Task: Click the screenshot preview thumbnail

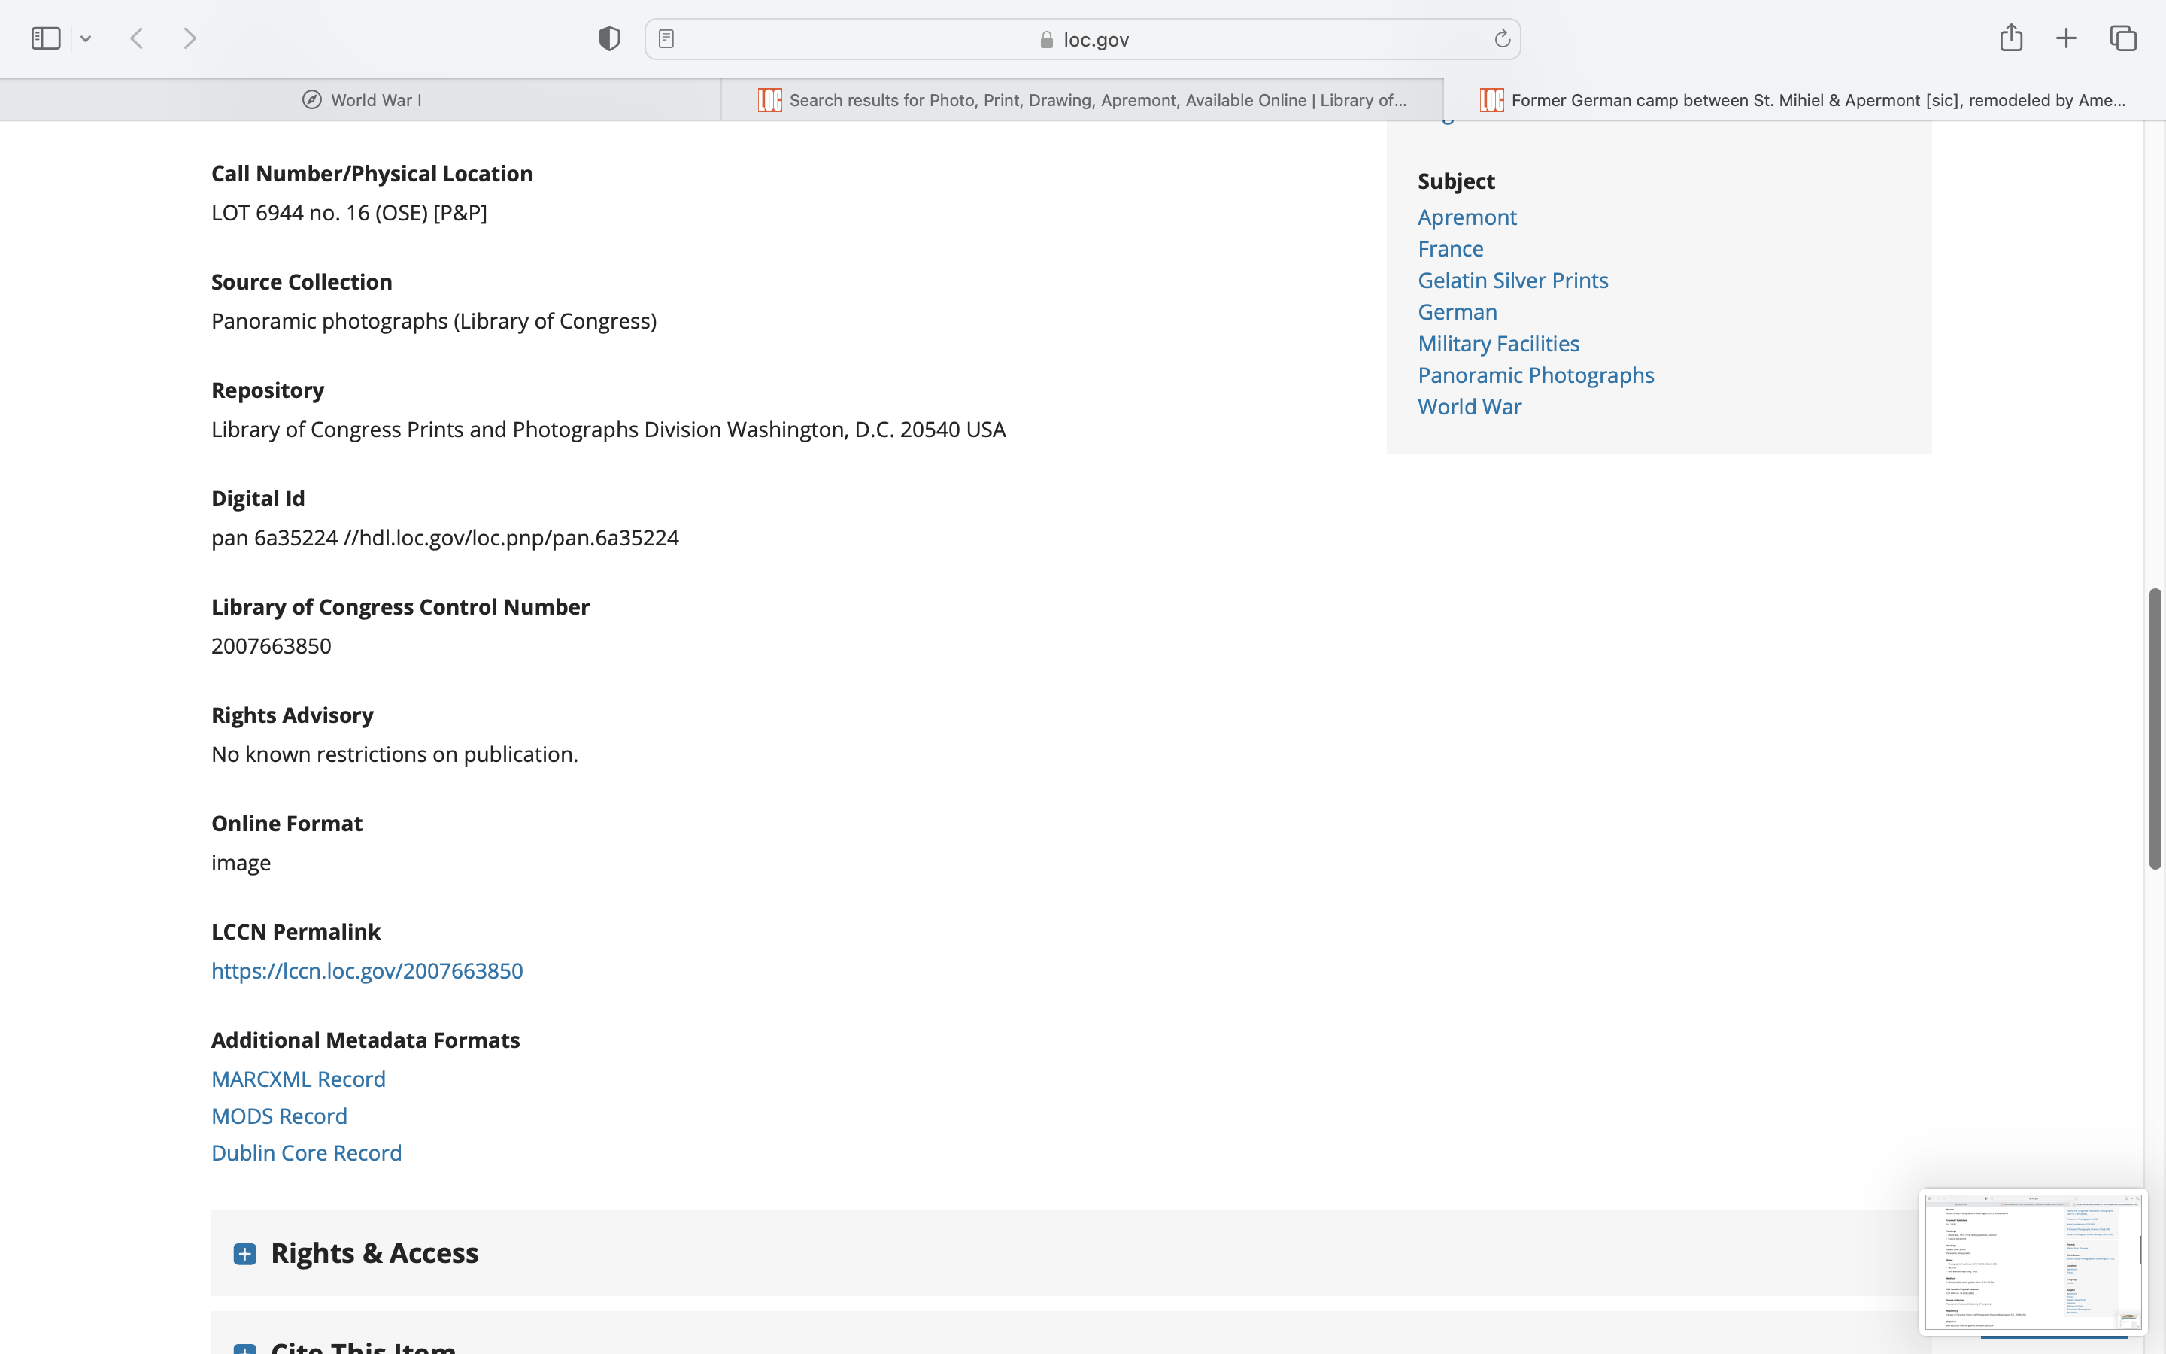Action: point(2031,1261)
